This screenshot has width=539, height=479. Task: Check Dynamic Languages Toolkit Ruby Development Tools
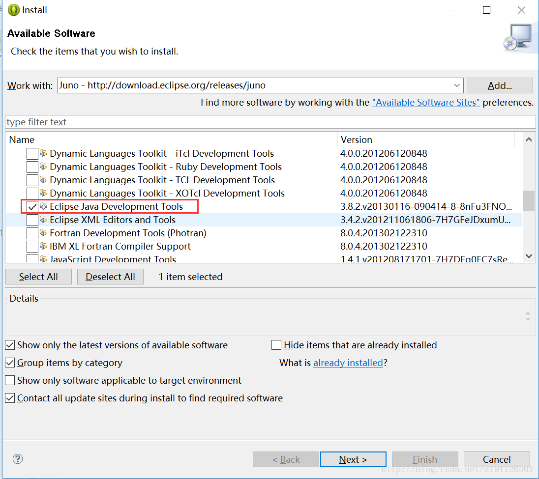[x=32, y=167]
